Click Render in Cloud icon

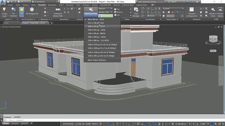coord(213,9)
